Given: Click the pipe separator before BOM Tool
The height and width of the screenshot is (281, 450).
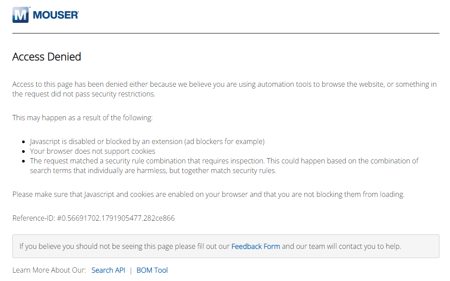Looking at the screenshot, I should tap(131, 270).
